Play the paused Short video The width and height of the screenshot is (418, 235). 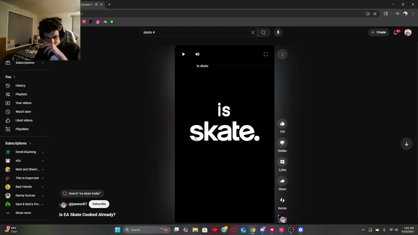tap(184, 54)
